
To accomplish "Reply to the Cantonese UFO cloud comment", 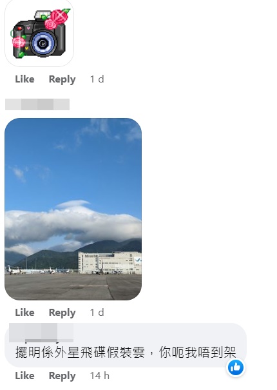I will (x=62, y=376).
